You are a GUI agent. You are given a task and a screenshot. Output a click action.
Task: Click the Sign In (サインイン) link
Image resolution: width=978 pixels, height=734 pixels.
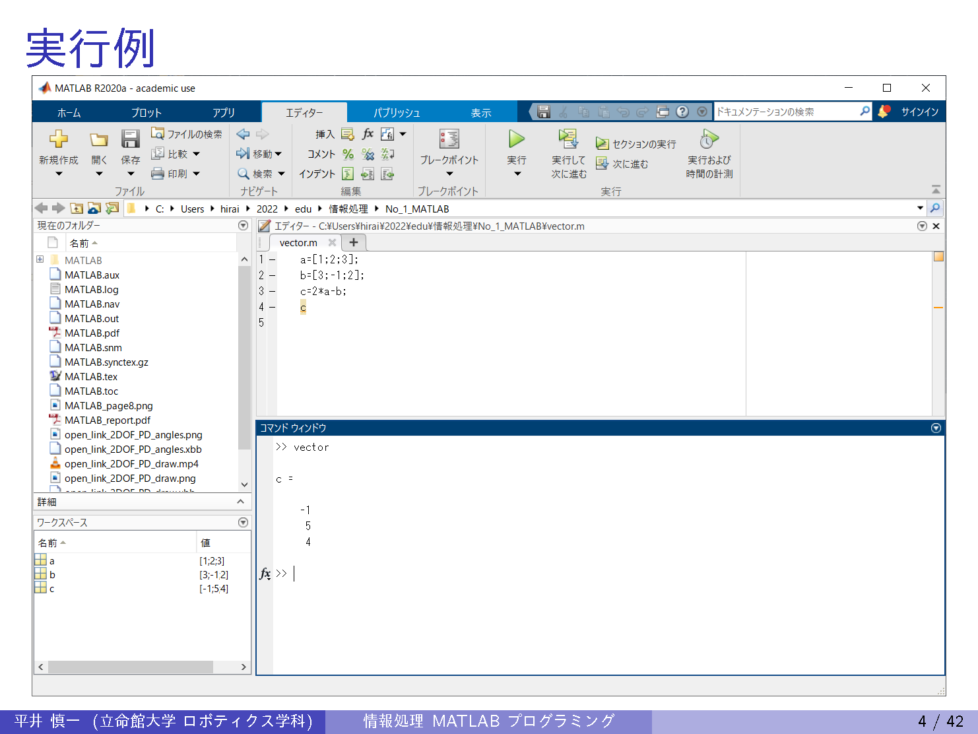point(919,112)
